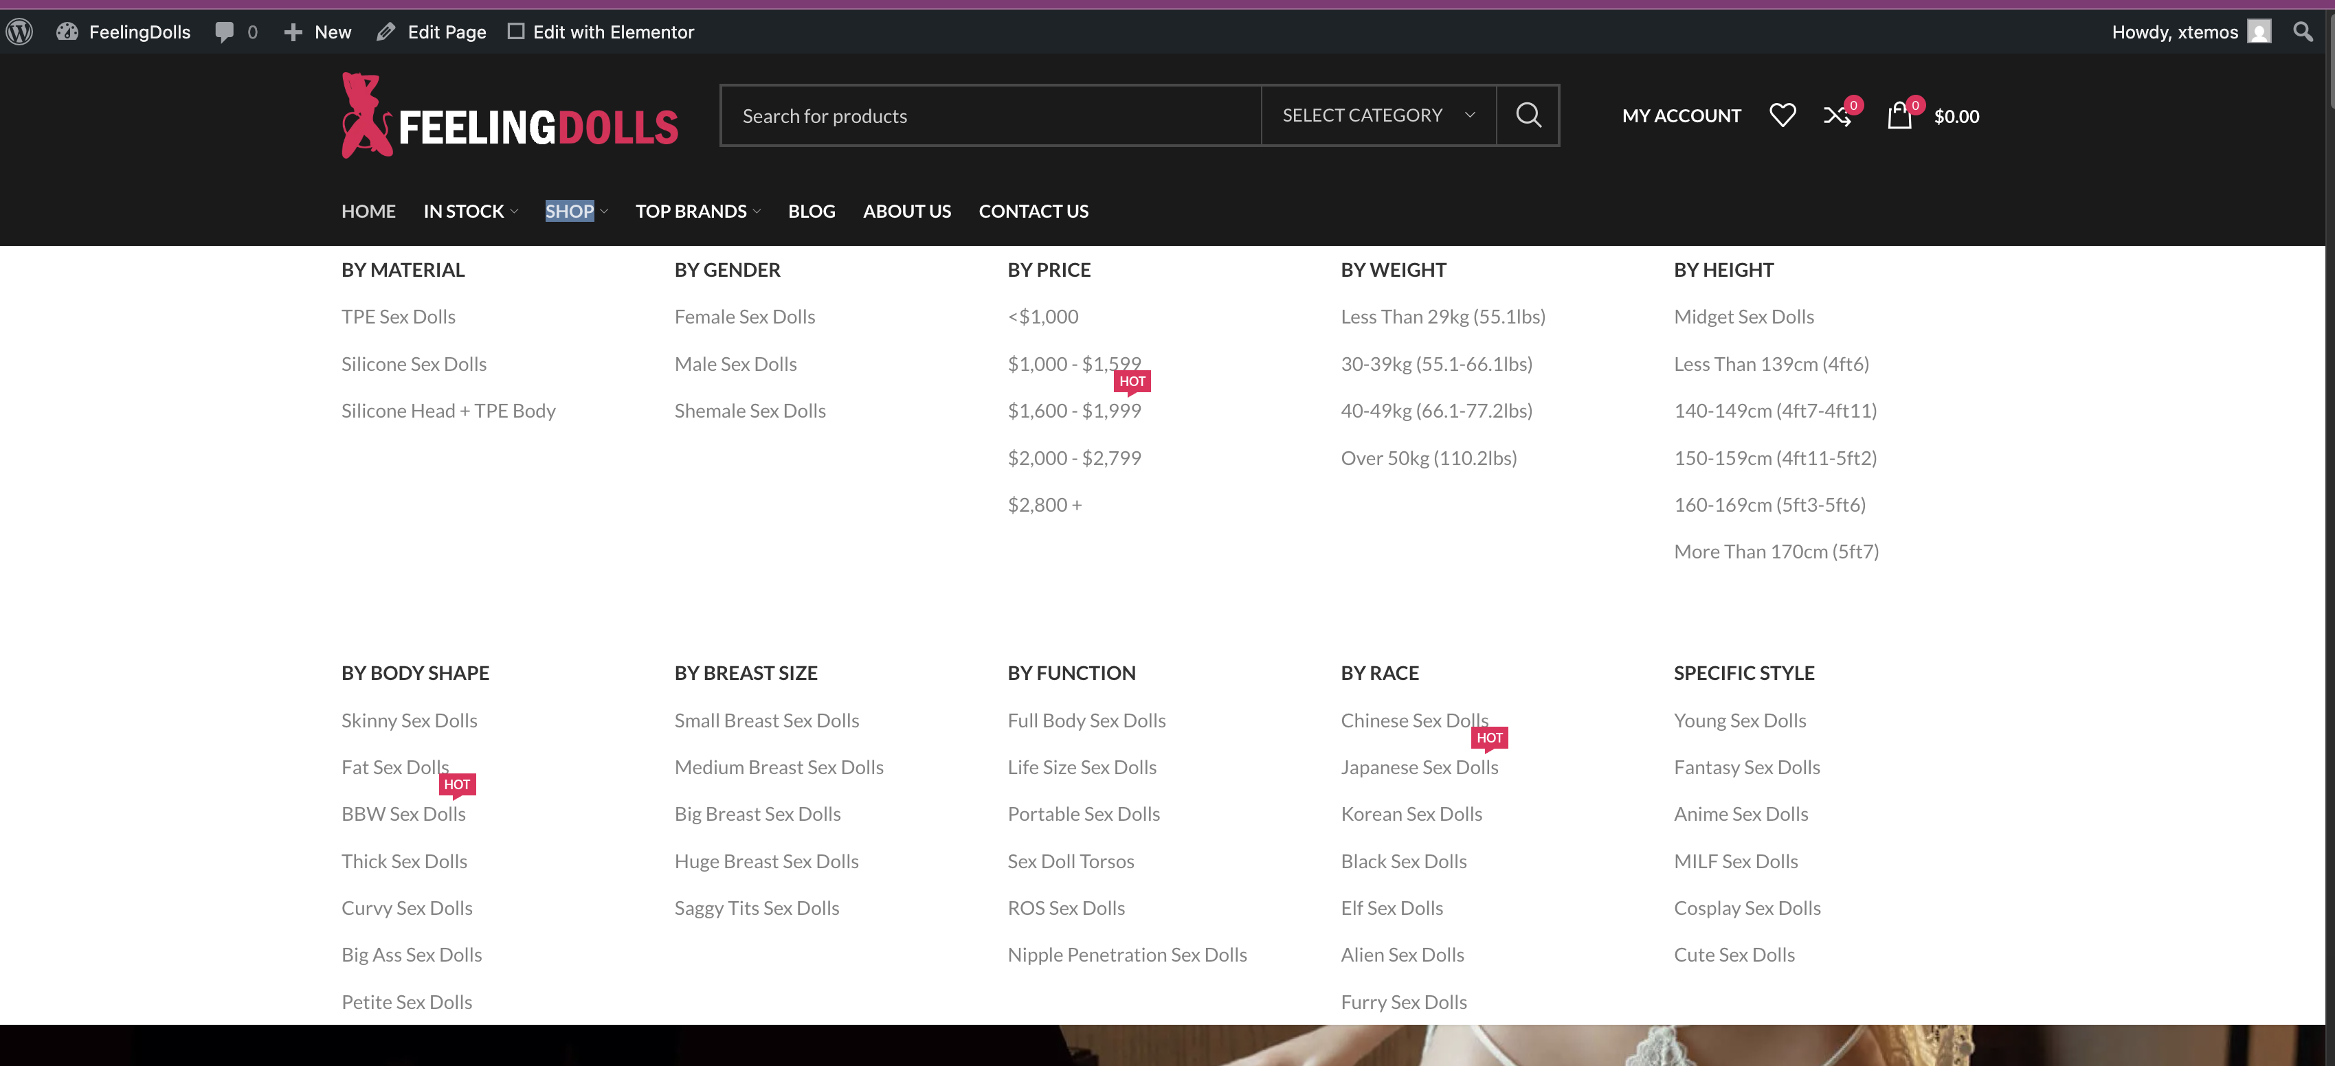Open the shopping cart bag icon
This screenshot has height=1066, width=2335.
tap(1899, 115)
